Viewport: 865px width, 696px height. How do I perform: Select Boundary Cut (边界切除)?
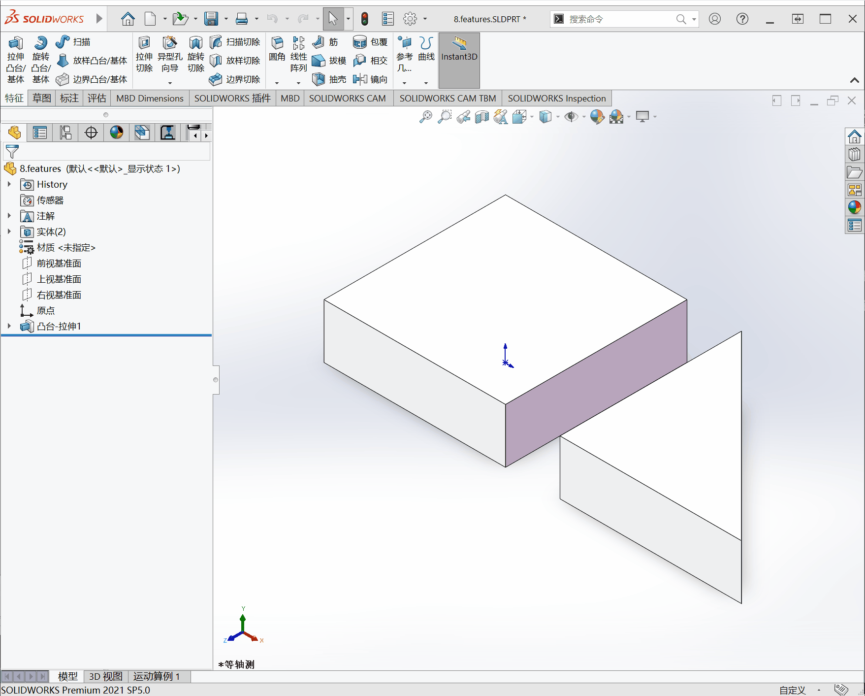235,79
